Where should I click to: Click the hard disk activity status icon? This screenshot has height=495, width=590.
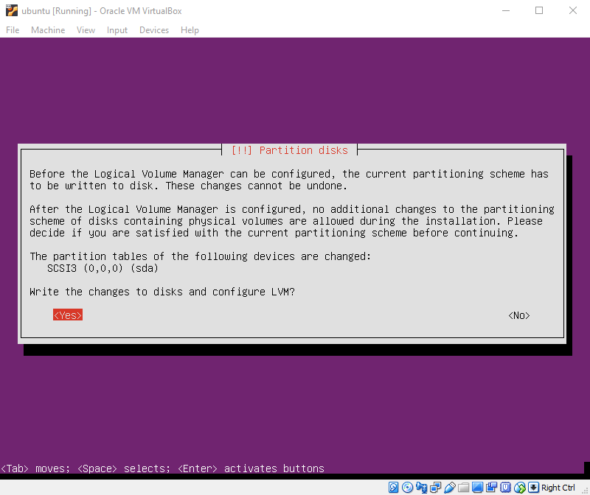392,487
